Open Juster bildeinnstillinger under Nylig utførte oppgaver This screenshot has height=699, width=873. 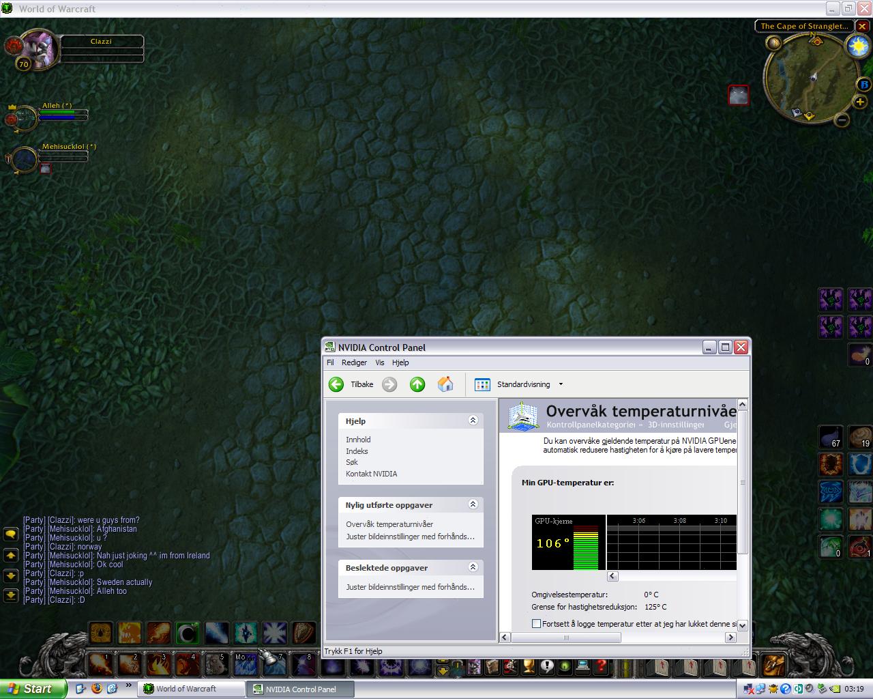410,537
